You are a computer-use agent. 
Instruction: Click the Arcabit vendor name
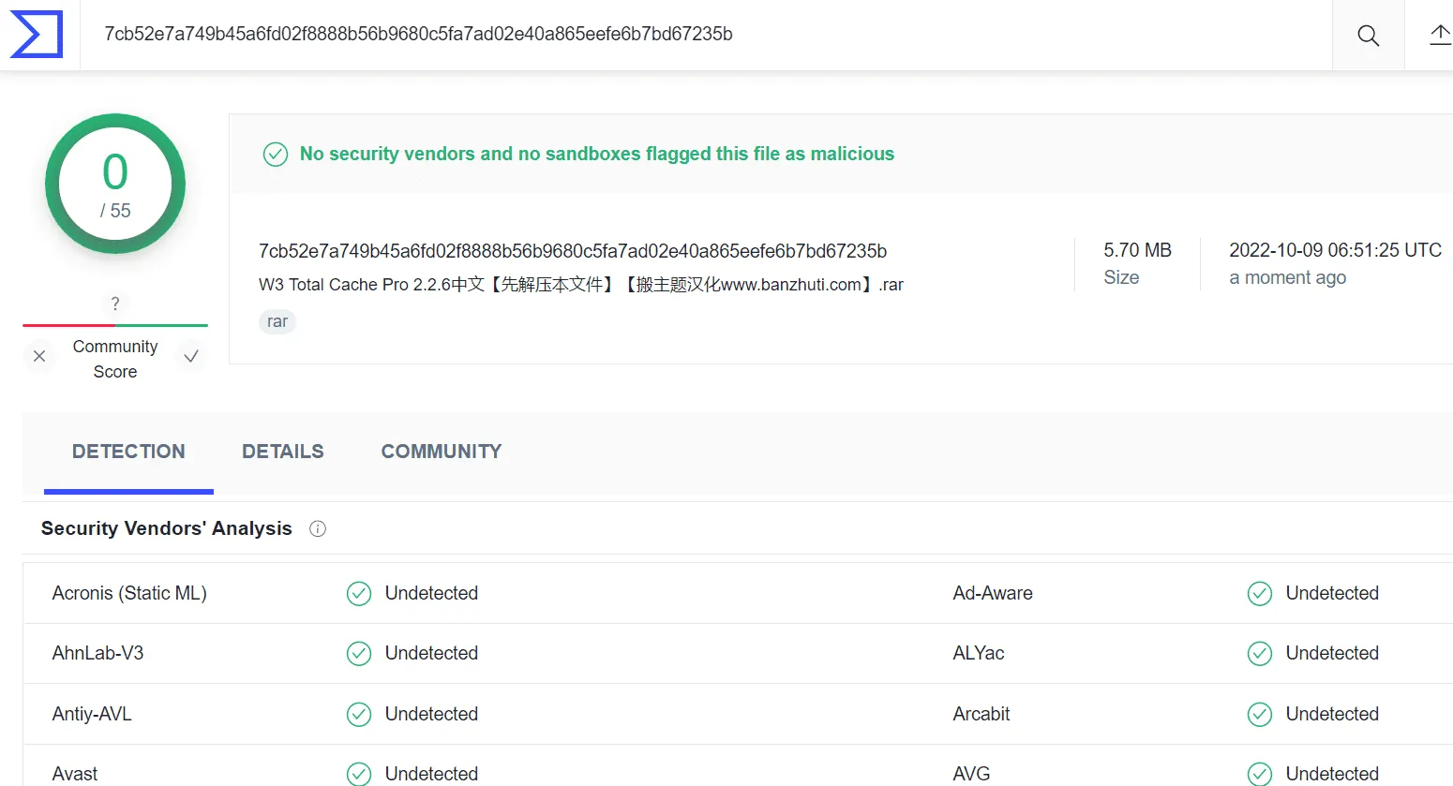tap(981, 714)
